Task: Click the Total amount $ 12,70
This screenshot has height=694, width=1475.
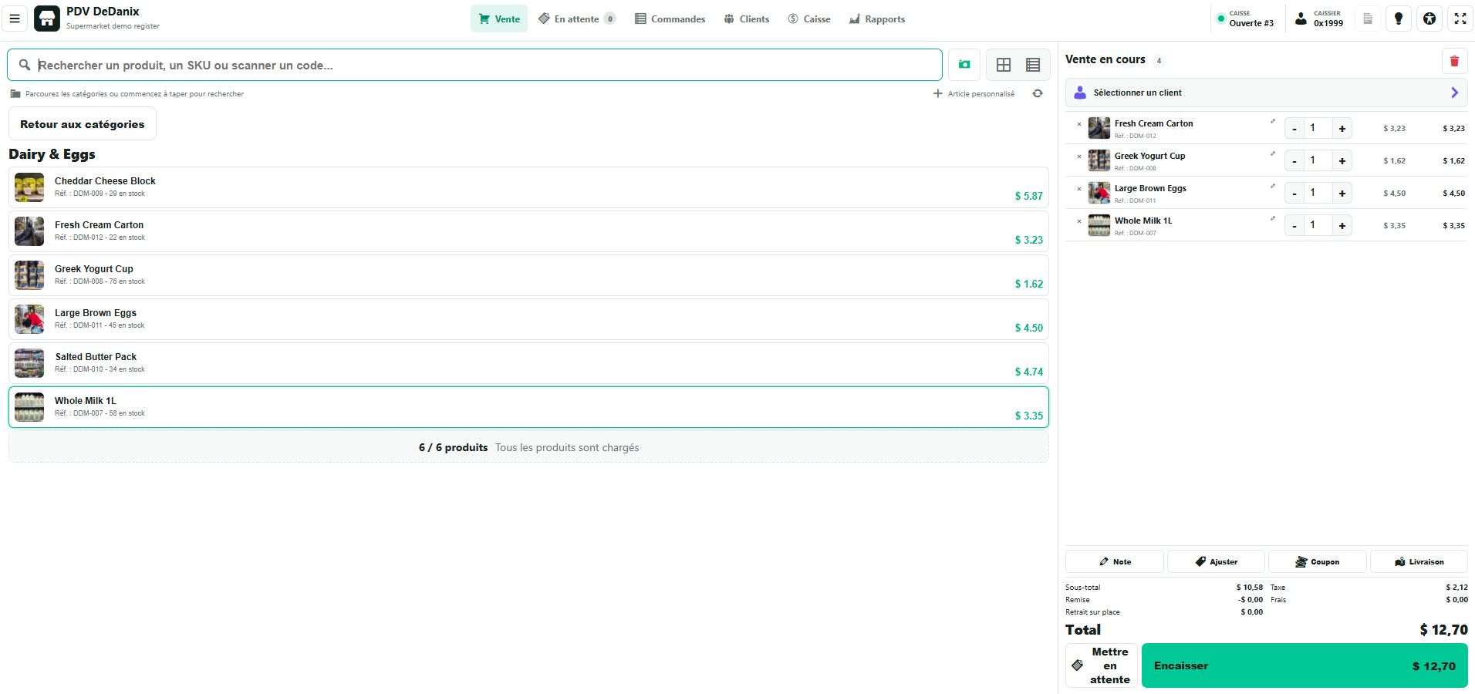Action: (1443, 630)
